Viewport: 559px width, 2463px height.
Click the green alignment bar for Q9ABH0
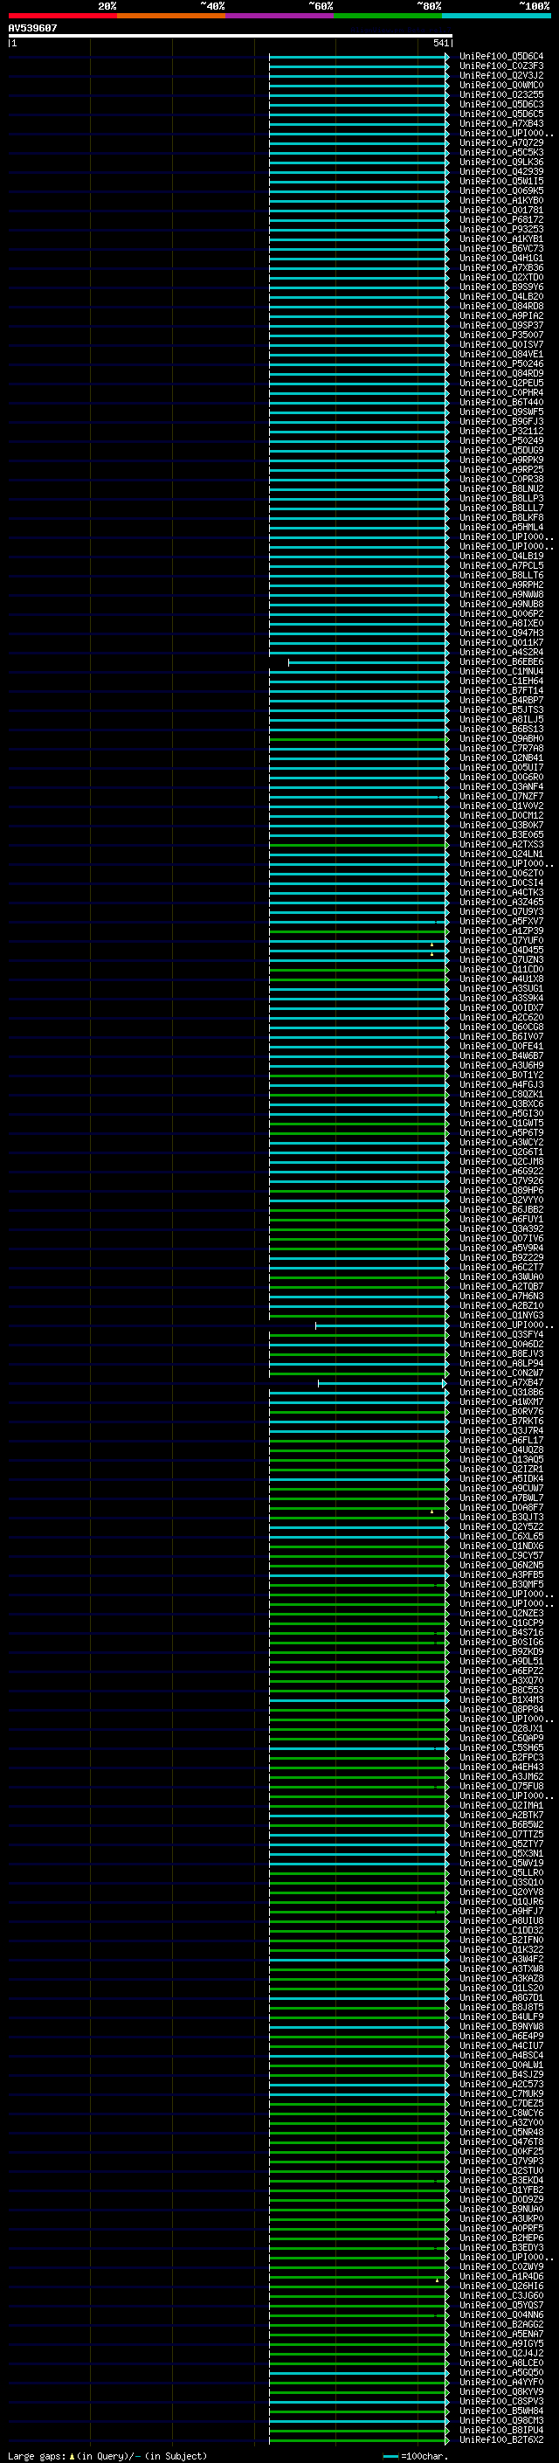pyautogui.click(x=359, y=739)
